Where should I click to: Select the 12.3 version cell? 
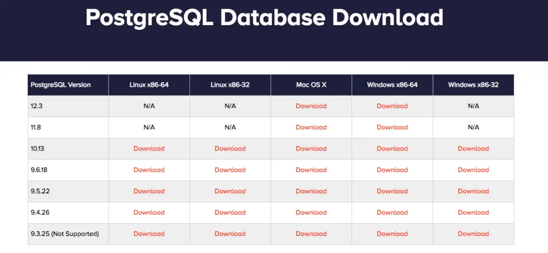68,106
